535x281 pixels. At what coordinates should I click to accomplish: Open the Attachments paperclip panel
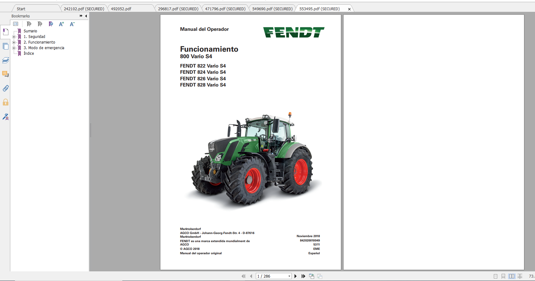point(5,88)
